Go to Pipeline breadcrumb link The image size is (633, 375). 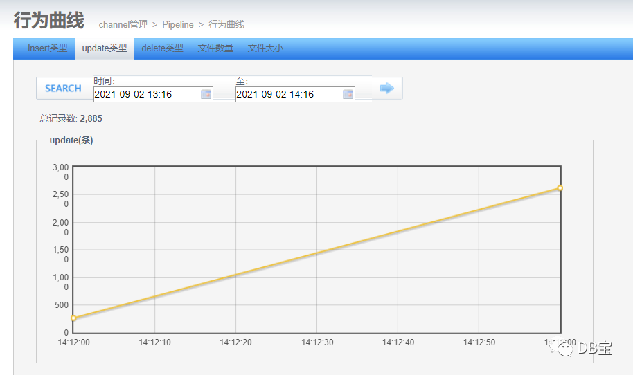pyautogui.click(x=177, y=25)
